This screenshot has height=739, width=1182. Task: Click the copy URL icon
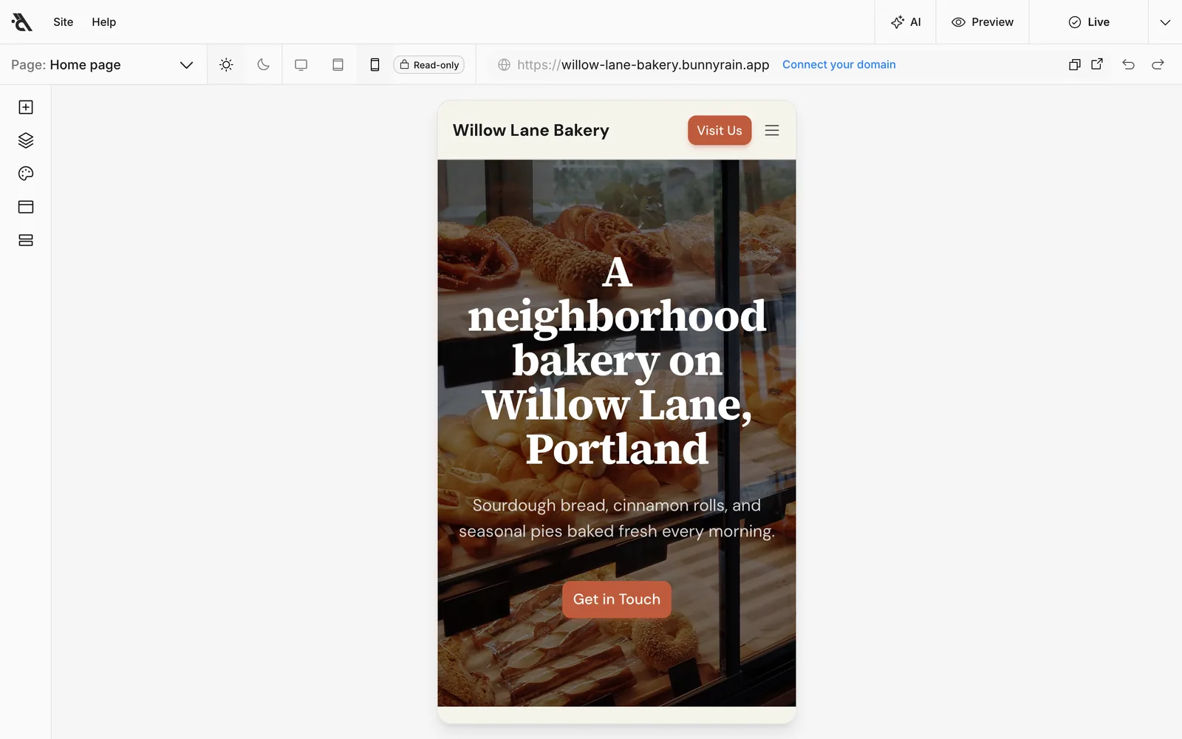tap(1075, 64)
